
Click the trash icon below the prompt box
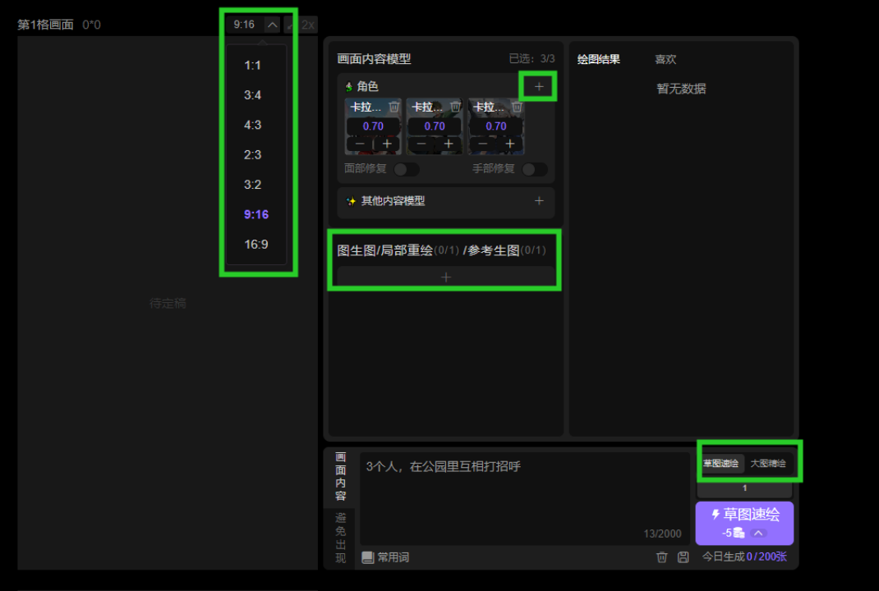click(x=661, y=557)
